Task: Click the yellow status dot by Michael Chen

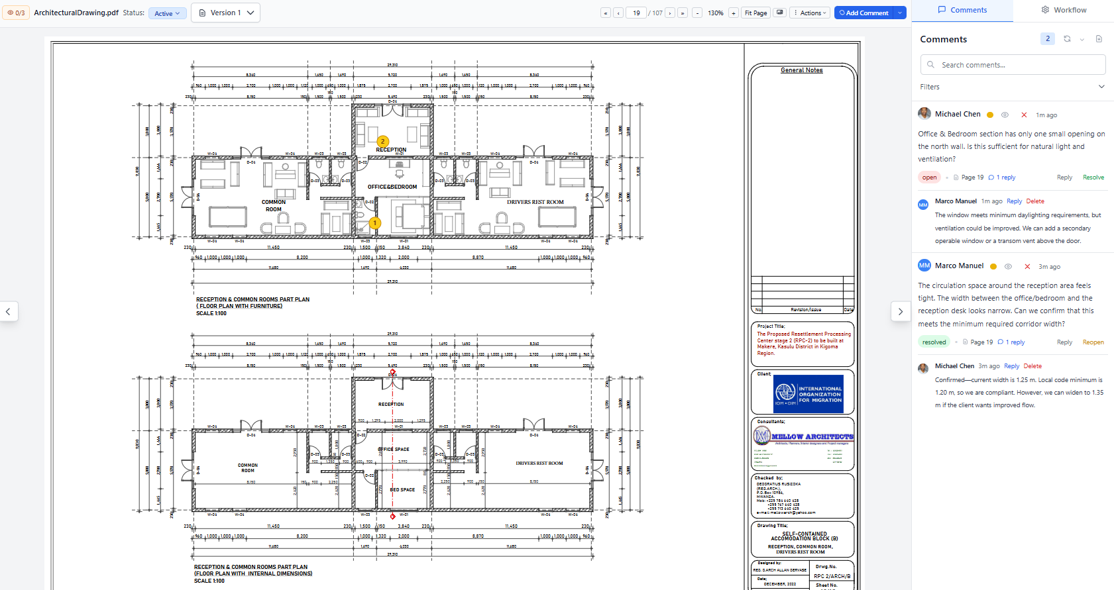Action: (990, 115)
